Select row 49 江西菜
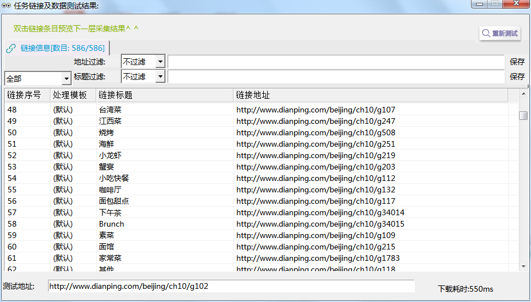 click(261, 121)
